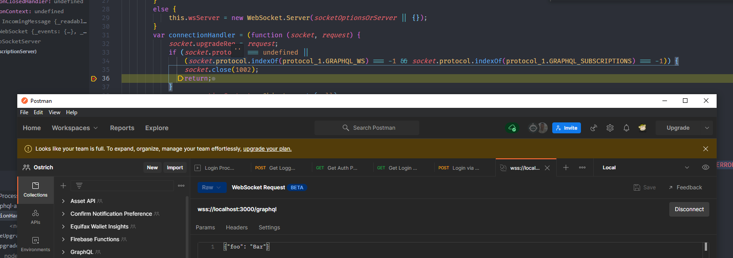Viewport: 733px width, 258px height.
Task: Open the APIs sidebar panel
Action: coord(36,217)
